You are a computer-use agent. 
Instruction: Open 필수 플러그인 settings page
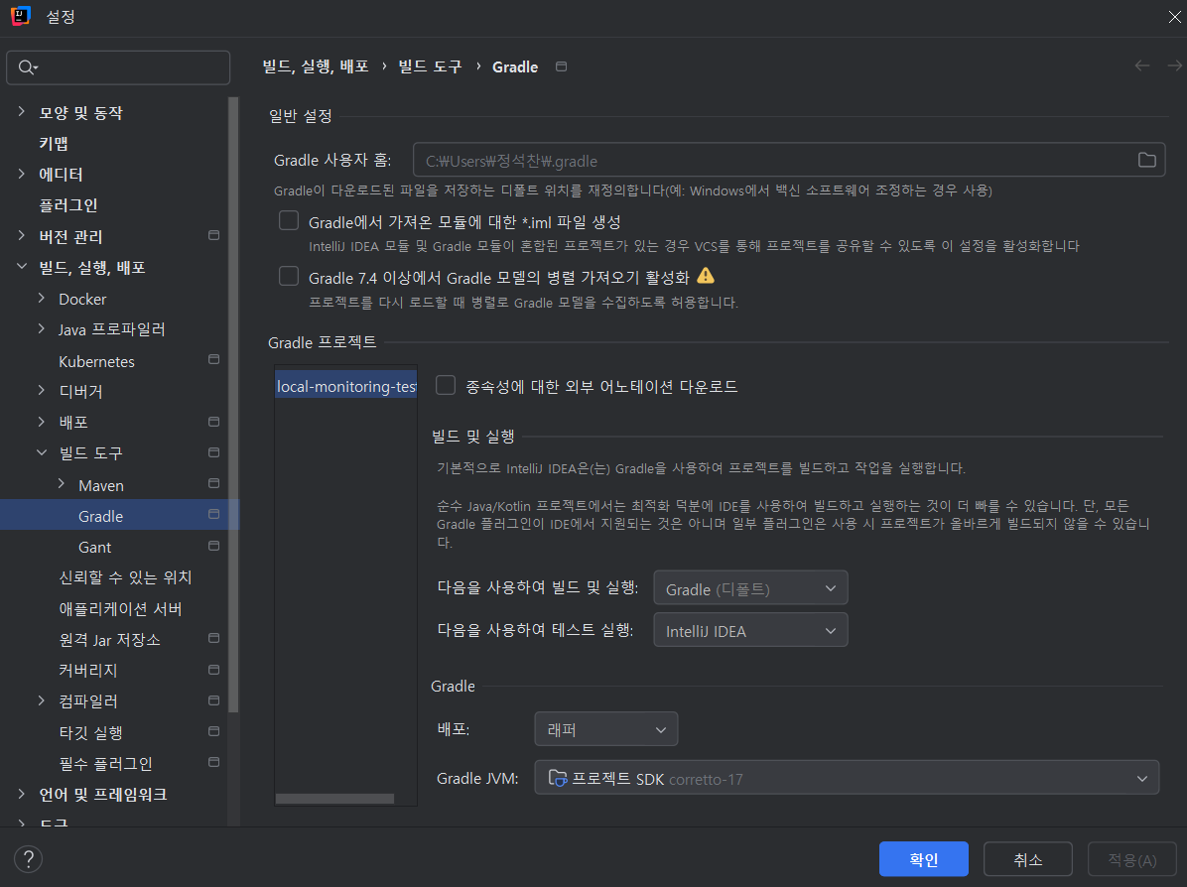click(105, 764)
